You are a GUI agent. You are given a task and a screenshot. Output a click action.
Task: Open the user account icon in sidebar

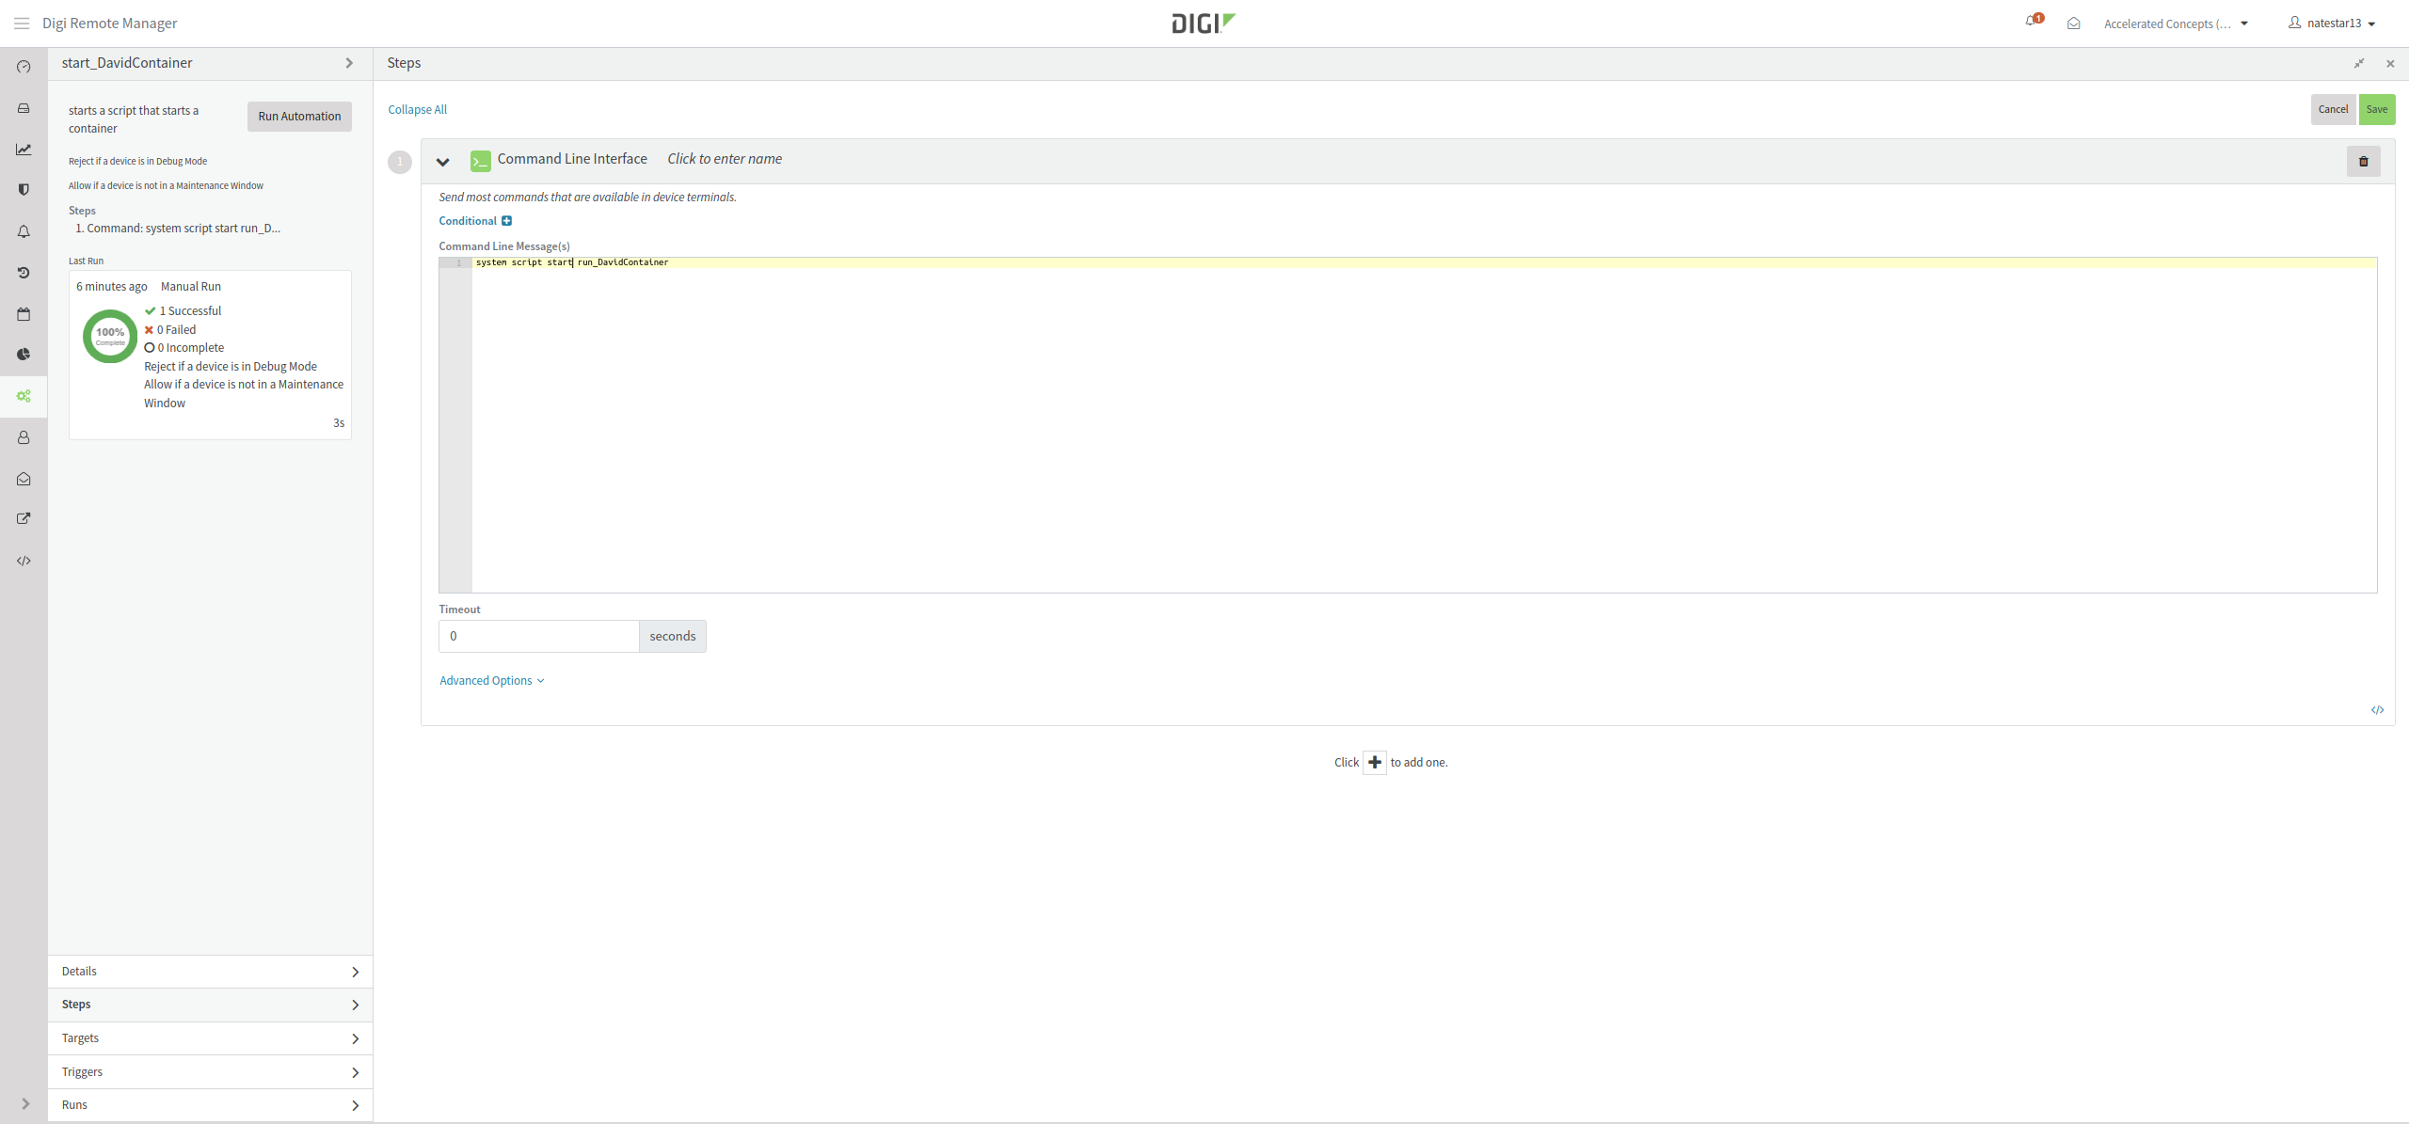click(24, 437)
